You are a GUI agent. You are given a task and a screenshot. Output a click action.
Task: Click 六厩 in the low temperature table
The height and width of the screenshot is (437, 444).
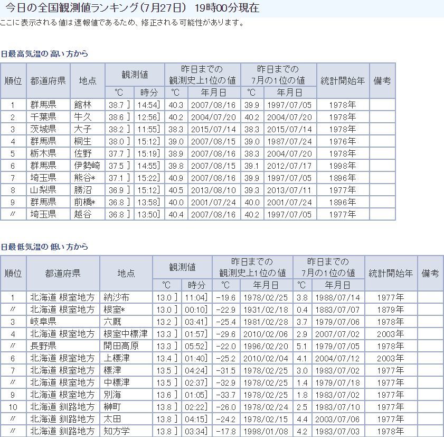coord(112,322)
